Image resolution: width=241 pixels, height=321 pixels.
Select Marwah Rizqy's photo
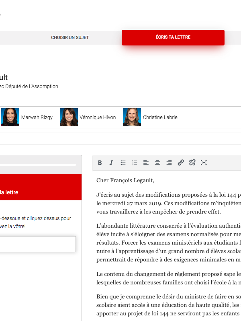[10, 117]
